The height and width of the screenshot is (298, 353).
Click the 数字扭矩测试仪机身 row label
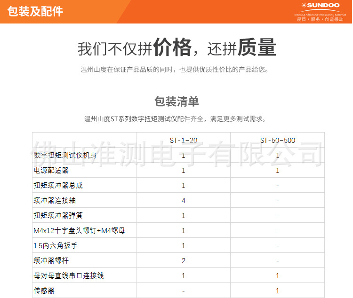[65, 155]
